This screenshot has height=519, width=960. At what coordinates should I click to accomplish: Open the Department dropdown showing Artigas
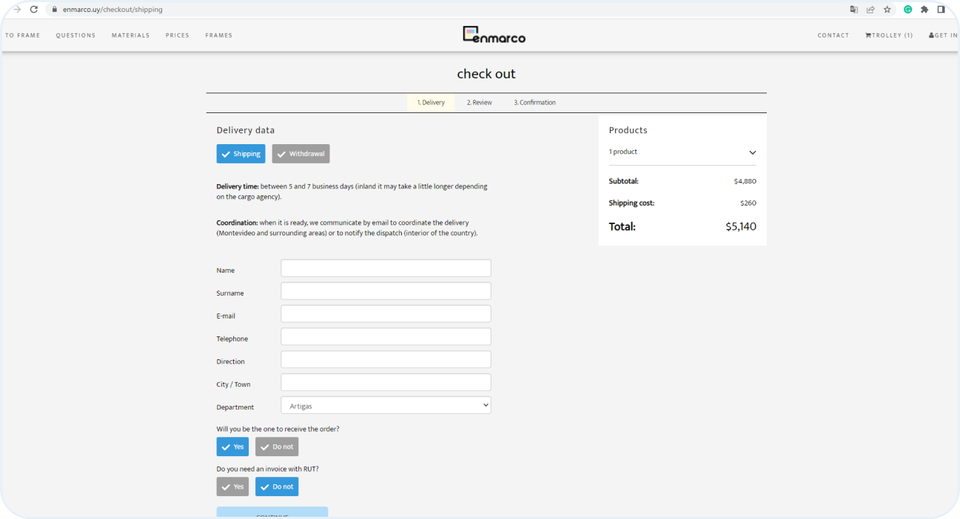(x=386, y=405)
